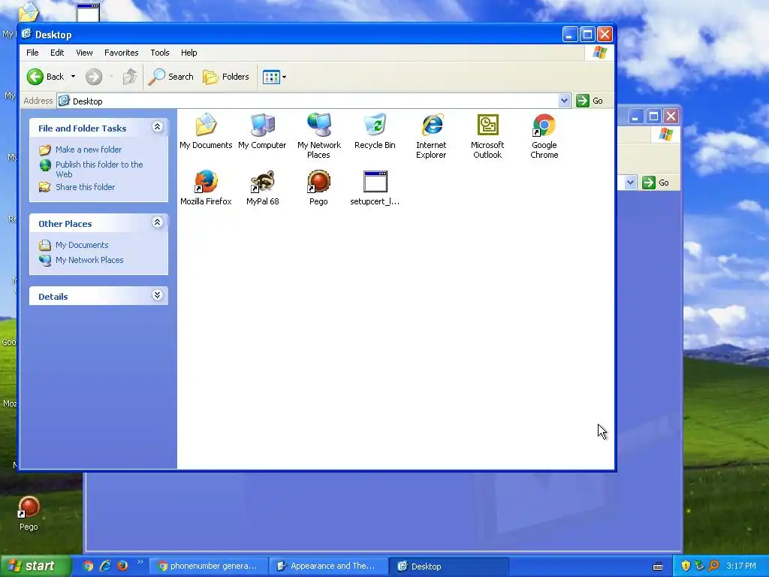
Task: Click the magnifier tray icon
Action: (713, 566)
